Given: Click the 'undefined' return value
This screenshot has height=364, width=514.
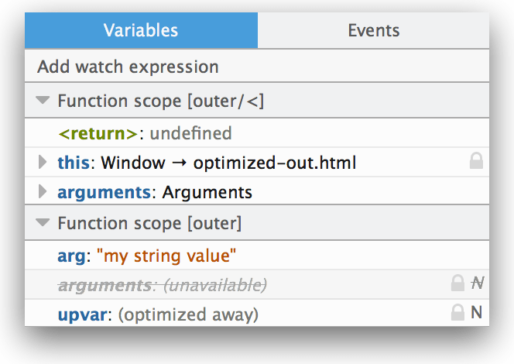Looking at the screenshot, I should 190,133.
